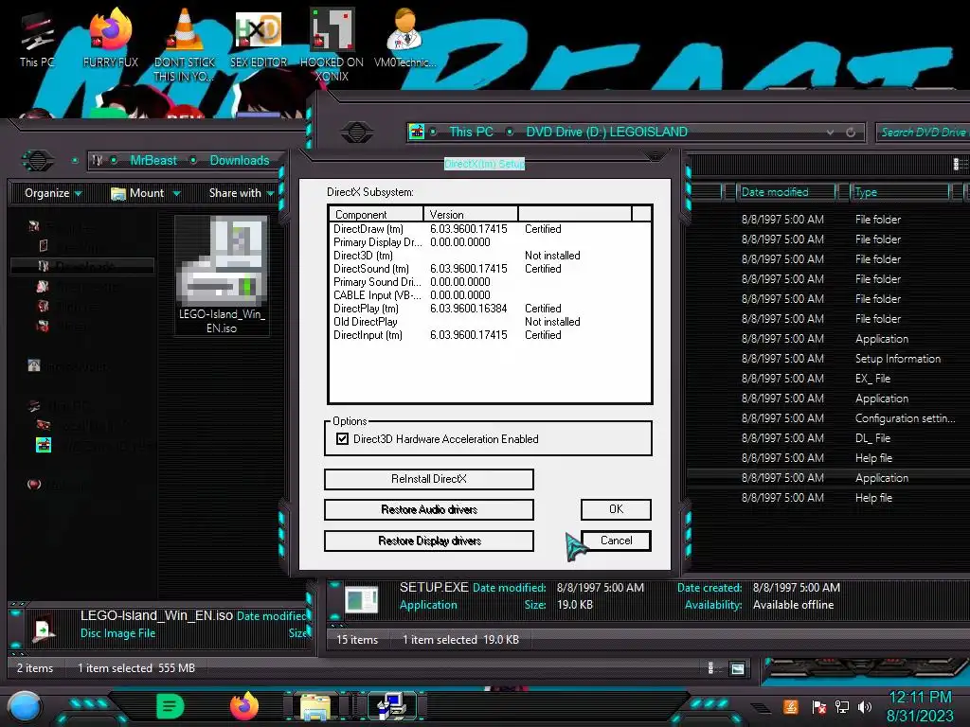Open the Action Center flag tray icon

818,707
